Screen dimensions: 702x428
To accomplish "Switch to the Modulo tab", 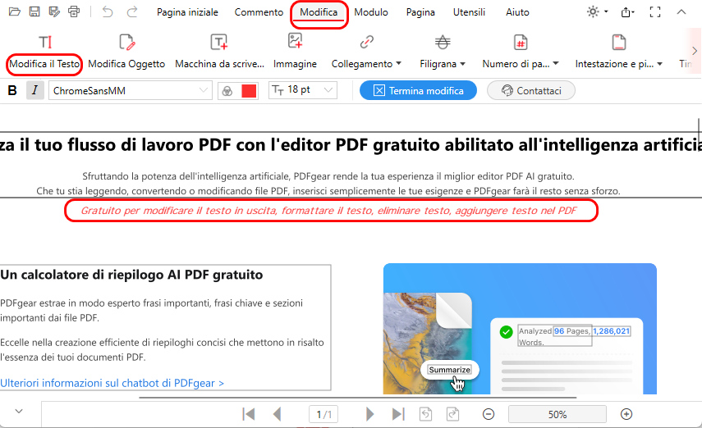I will pos(371,12).
